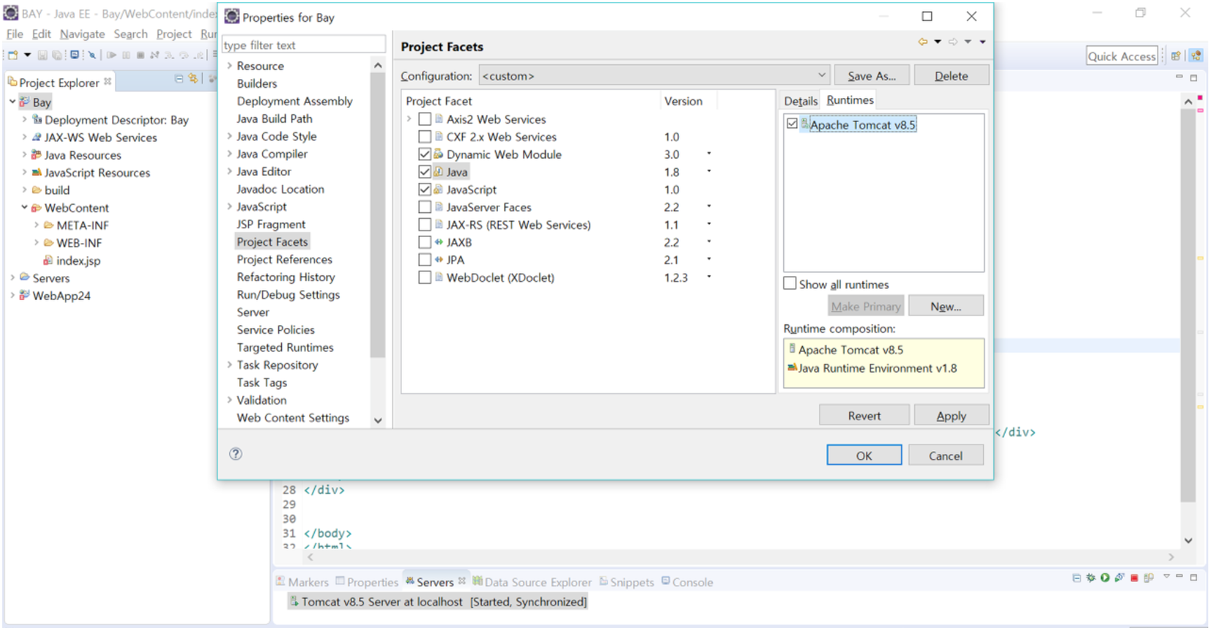This screenshot has height=628, width=1211.
Task: Expand the Resource properties category
Action: (229, 66)
